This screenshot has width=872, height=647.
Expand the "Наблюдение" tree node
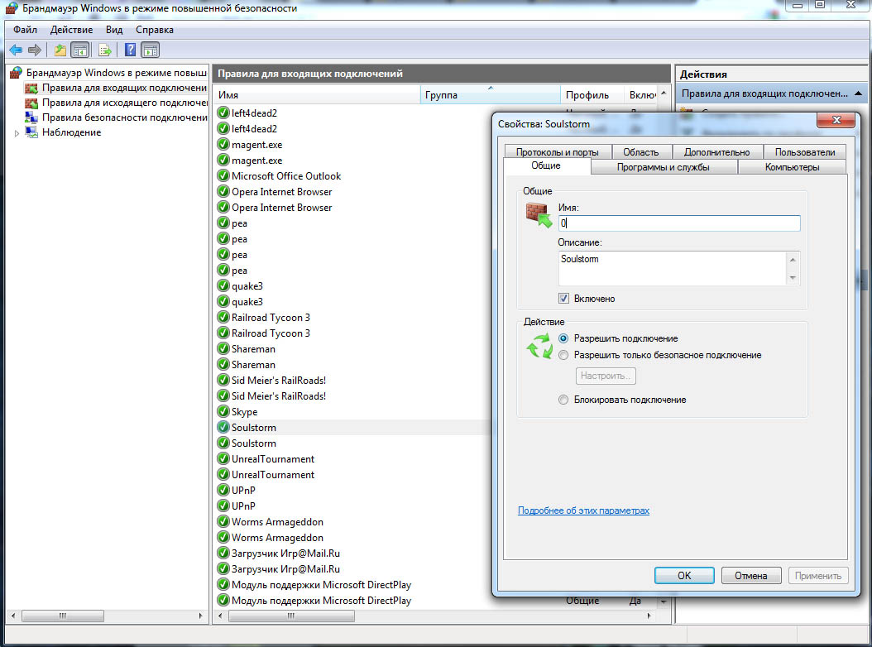(x=17, y=133)
